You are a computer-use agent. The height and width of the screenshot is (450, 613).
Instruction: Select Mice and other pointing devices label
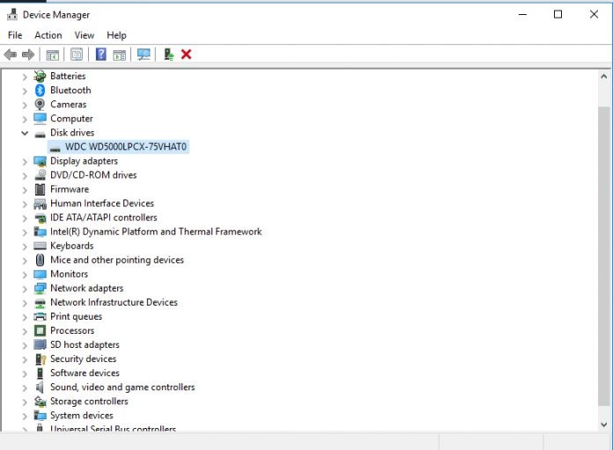pyautogui.click(x=117, y=260)
